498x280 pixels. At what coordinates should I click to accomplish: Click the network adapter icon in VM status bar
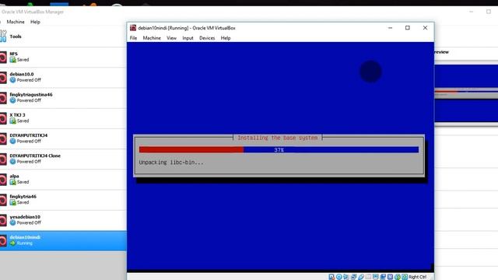tap(353, 277)
